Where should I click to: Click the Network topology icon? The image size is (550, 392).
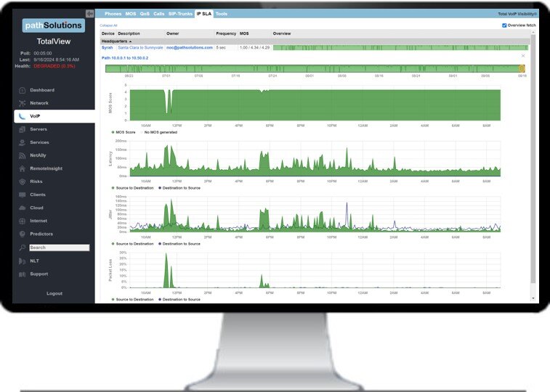(23, 103)
